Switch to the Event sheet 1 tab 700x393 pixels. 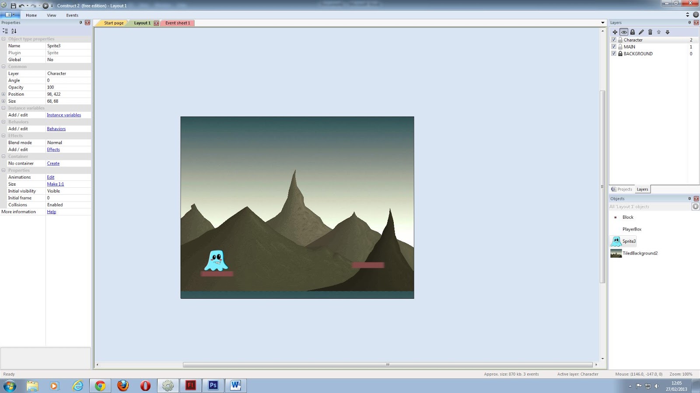click(177, 23)
